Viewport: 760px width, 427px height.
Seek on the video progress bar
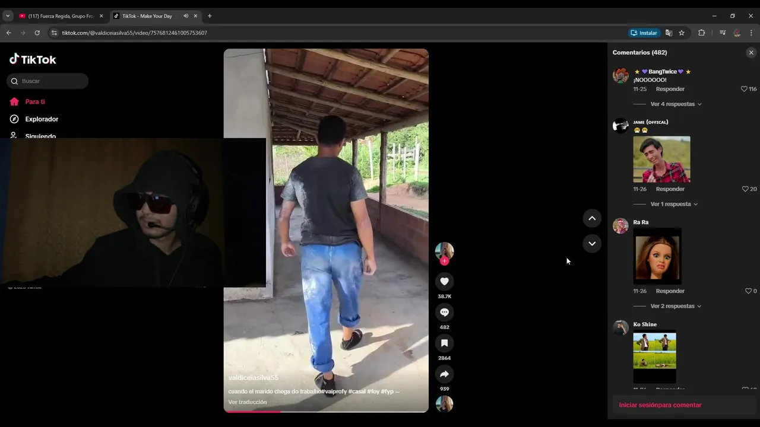tap(326, 411)
